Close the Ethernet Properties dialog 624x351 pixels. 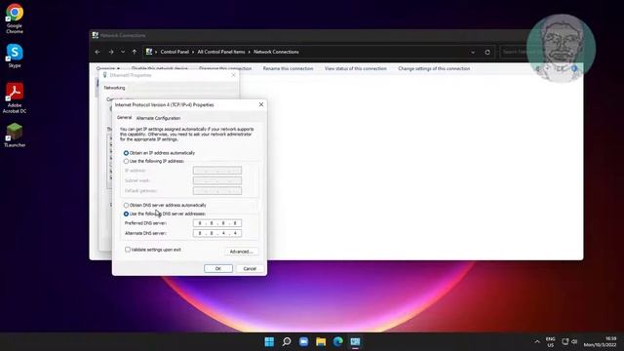tap(234, 75)
